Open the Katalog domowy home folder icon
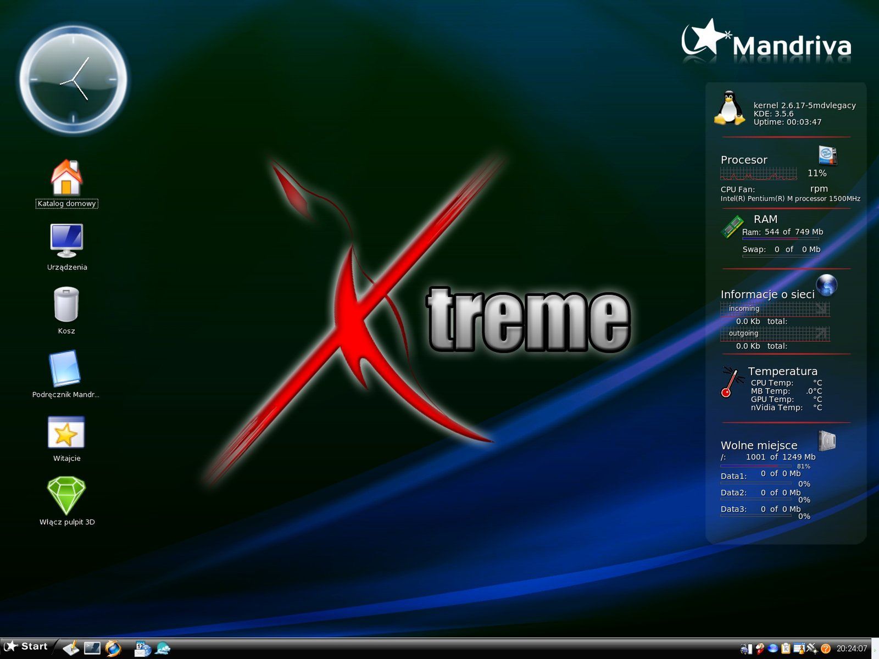Viewport: 879px width, 659px height. click(x=66, y=177)
